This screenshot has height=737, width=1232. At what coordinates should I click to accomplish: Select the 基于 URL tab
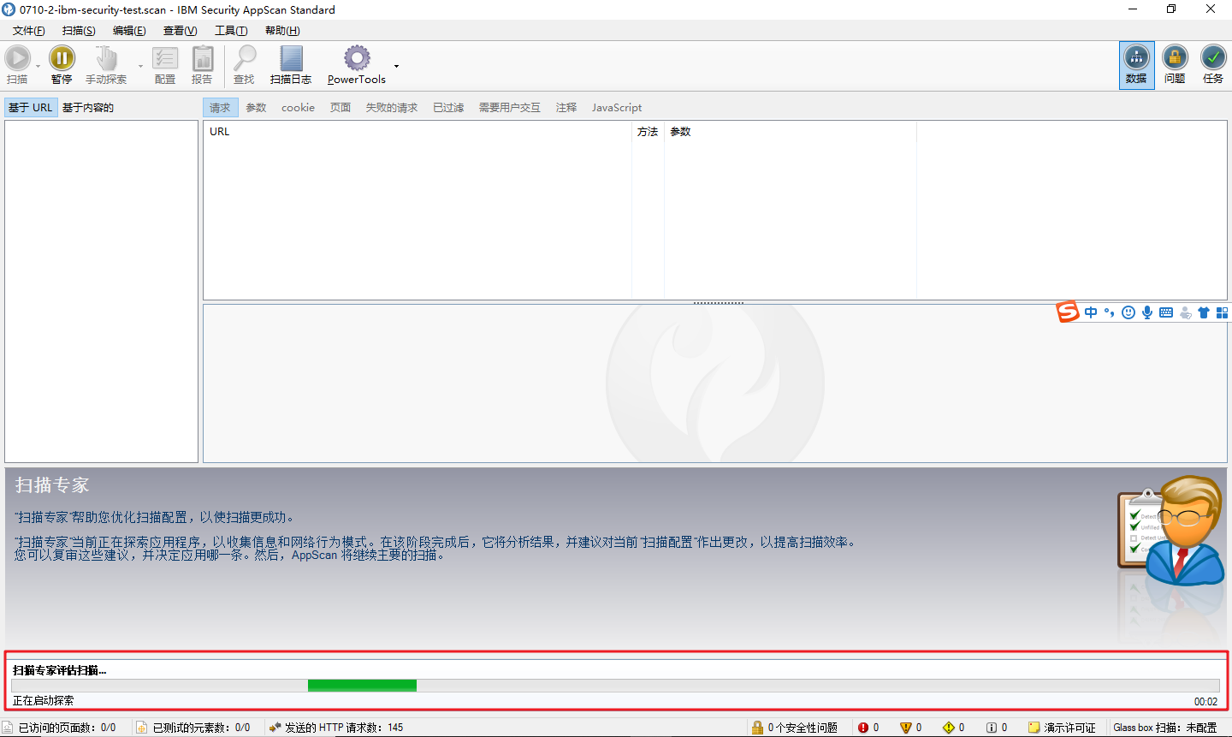point(31,108)
